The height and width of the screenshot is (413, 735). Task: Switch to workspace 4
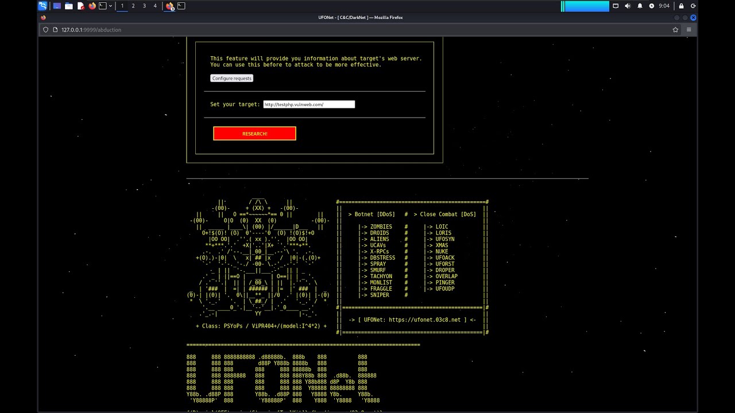(155, 6)
